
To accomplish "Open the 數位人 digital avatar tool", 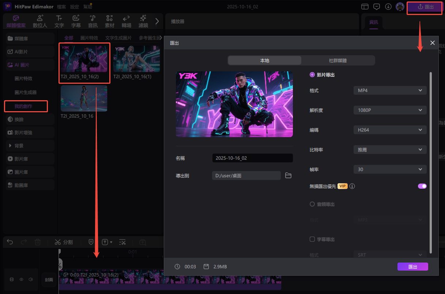I will click(x=40, y=21).
